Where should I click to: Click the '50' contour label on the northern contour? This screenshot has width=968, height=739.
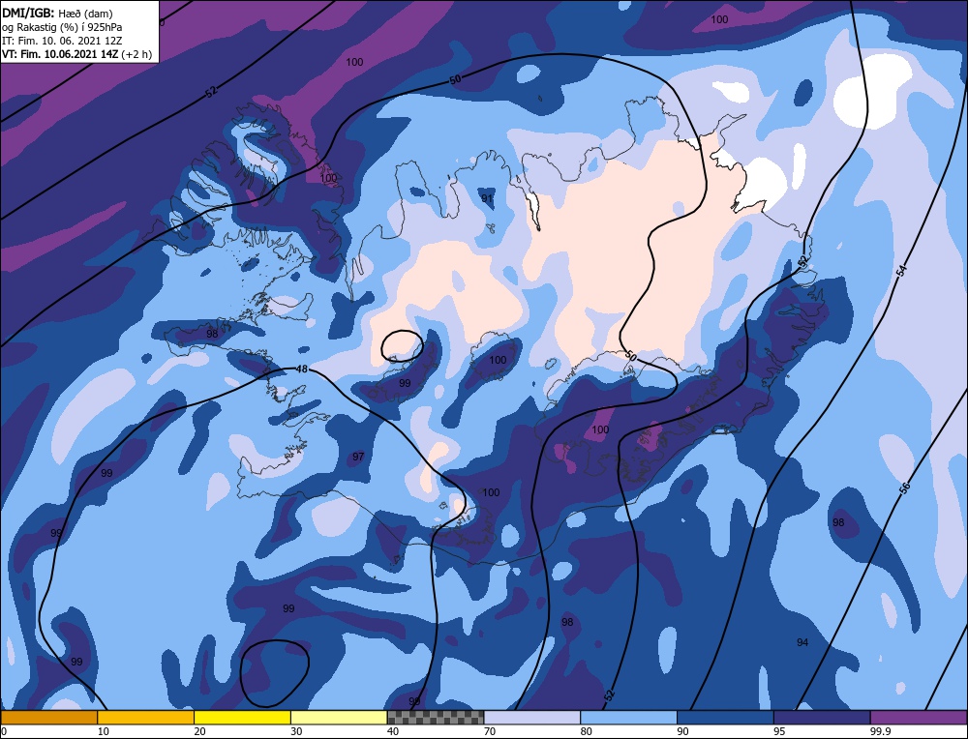[455, 79]
